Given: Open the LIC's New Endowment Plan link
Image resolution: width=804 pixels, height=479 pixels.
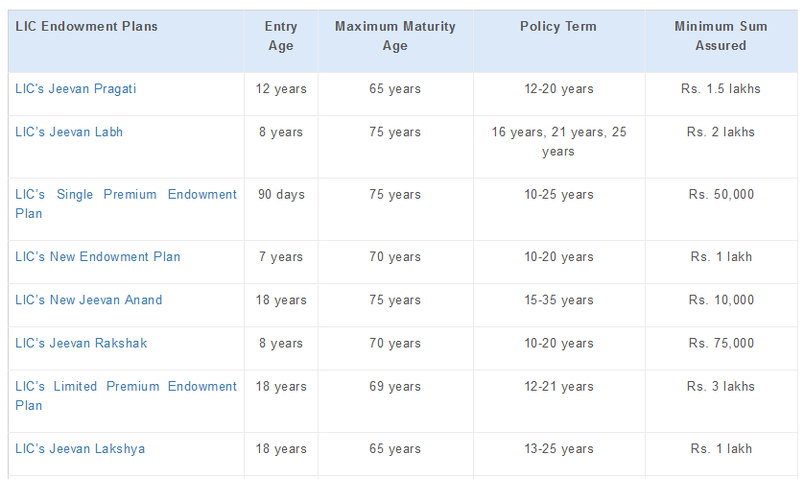Looking at the screenshot, I should [x=98, y=257].
